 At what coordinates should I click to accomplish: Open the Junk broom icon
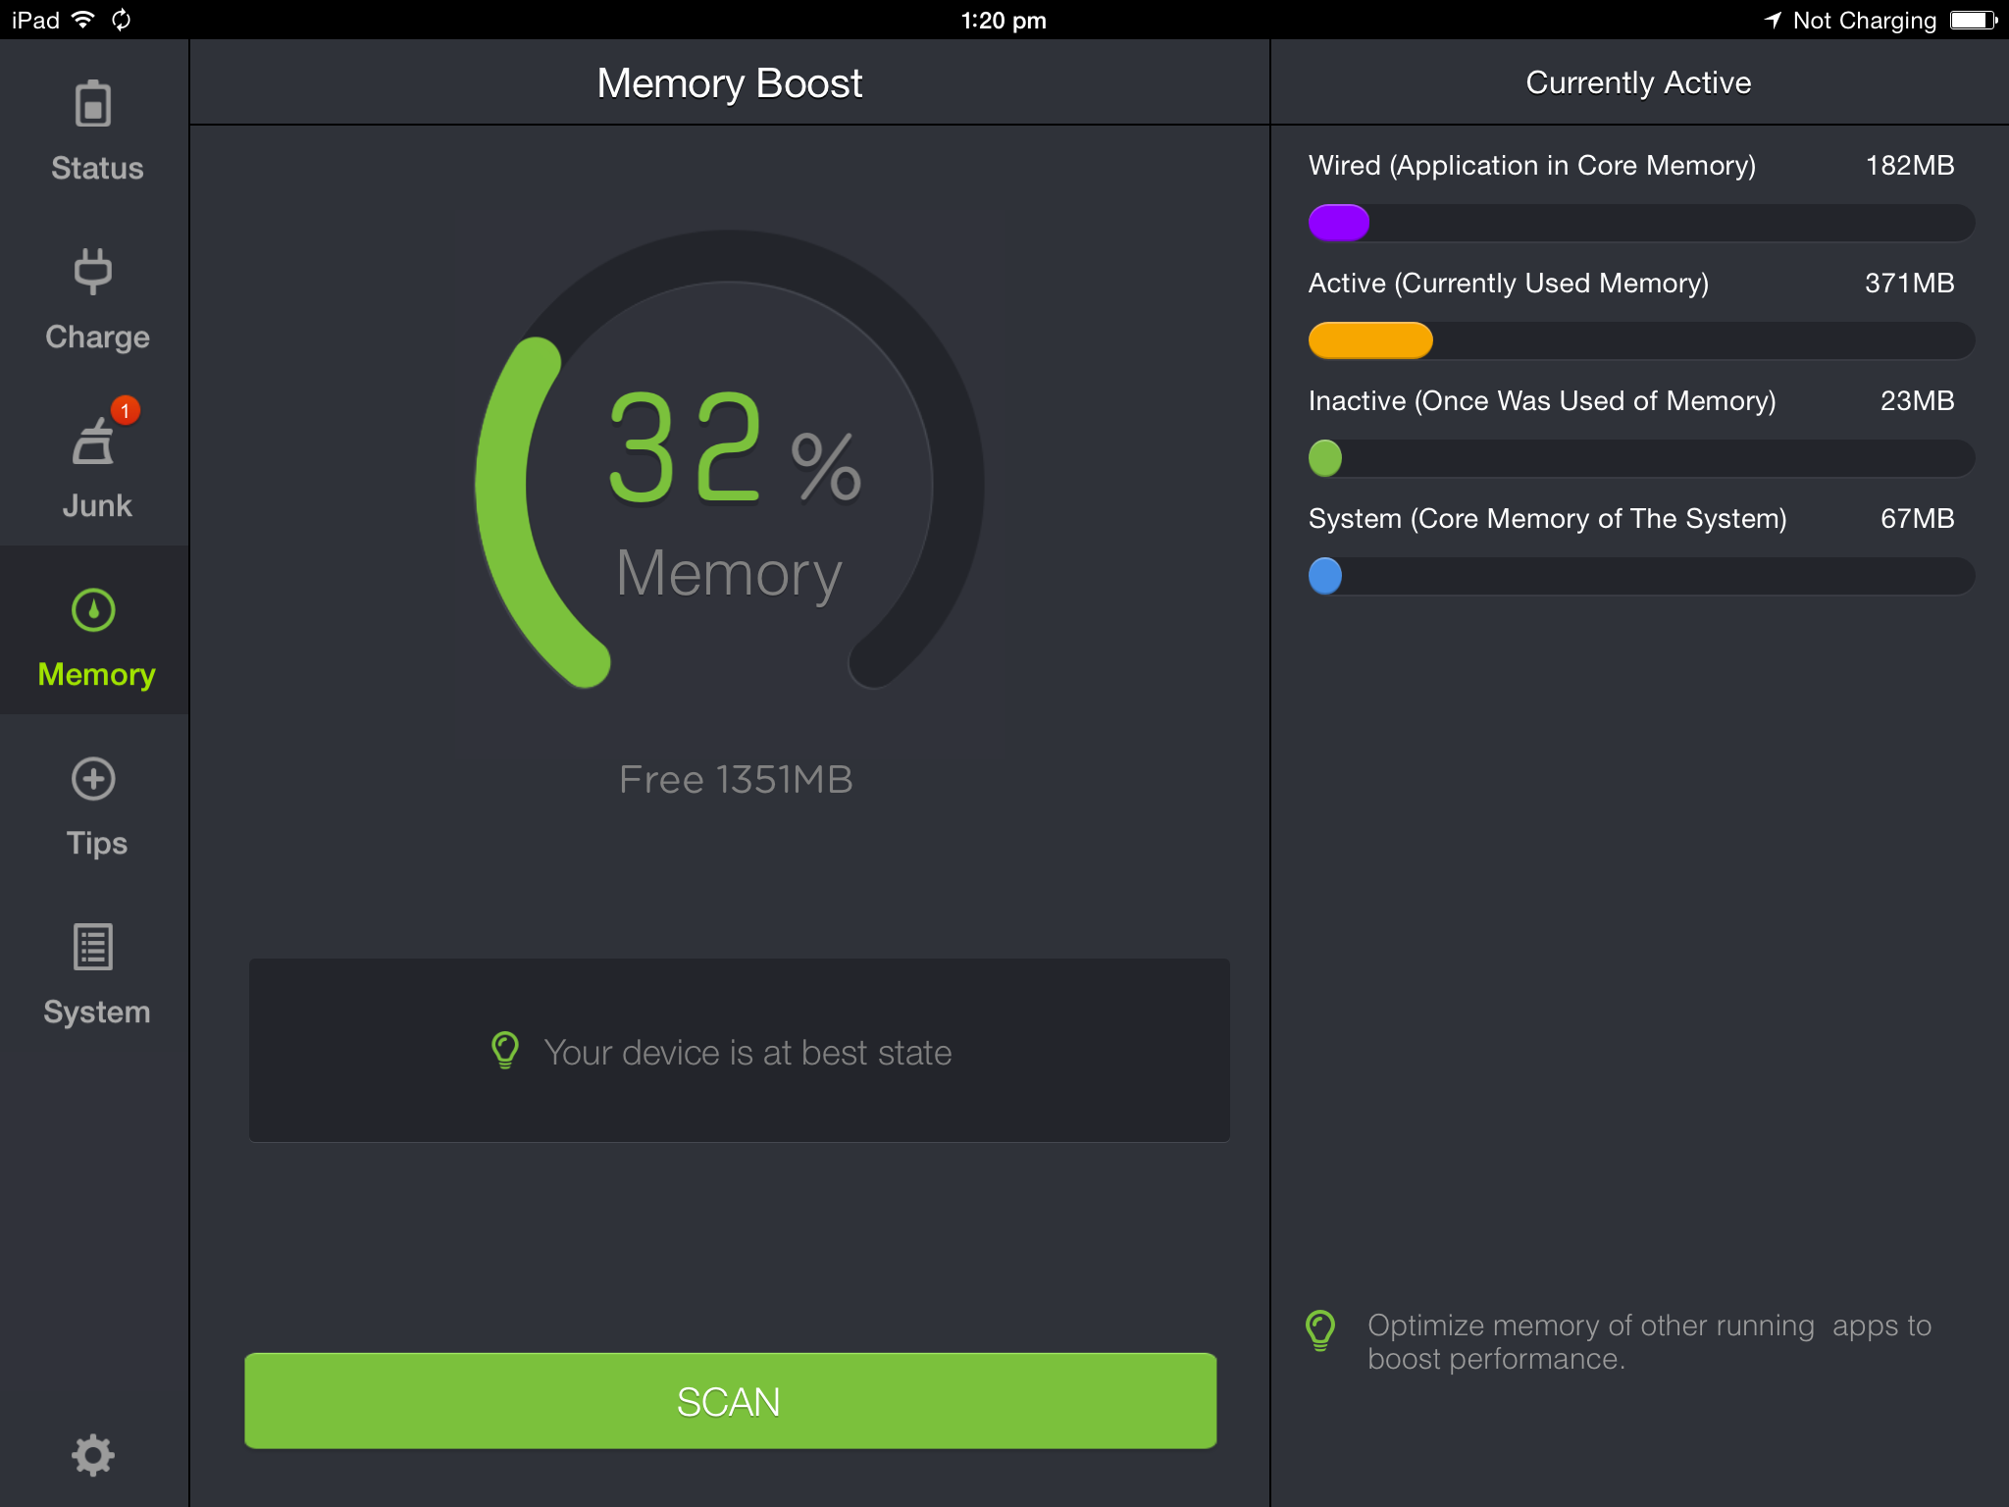point(93,441)
